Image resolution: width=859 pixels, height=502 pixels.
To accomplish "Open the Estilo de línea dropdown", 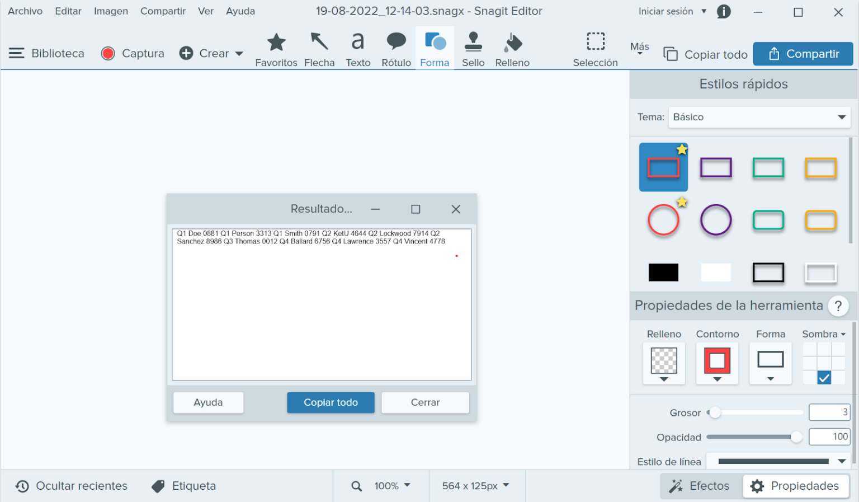I will pyautogui.click(x=778, y=461).
